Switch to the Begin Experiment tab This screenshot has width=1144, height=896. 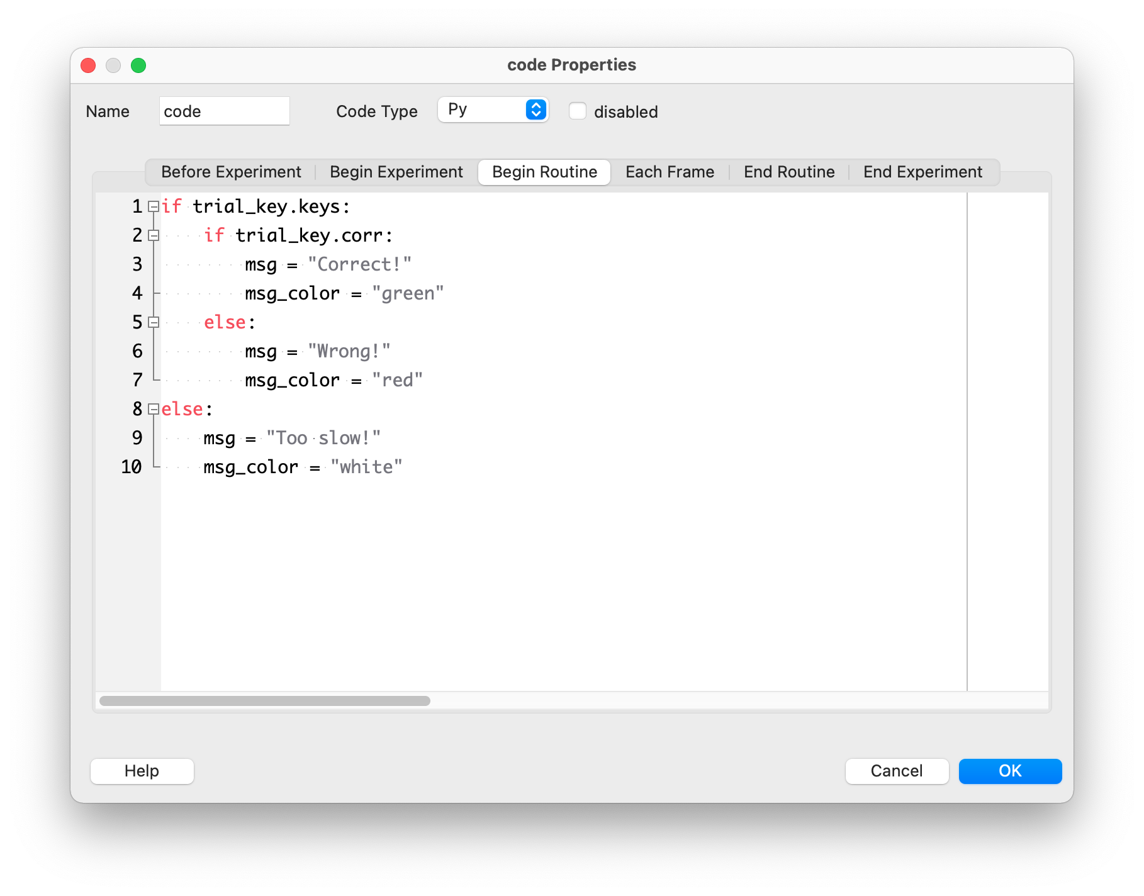[x=396, y=172]
